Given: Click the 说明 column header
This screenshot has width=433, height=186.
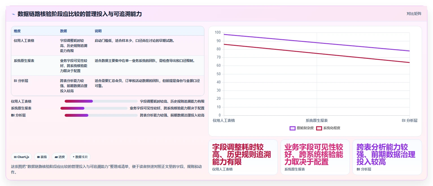Looking at the screenshot, I should pos(98,31).
